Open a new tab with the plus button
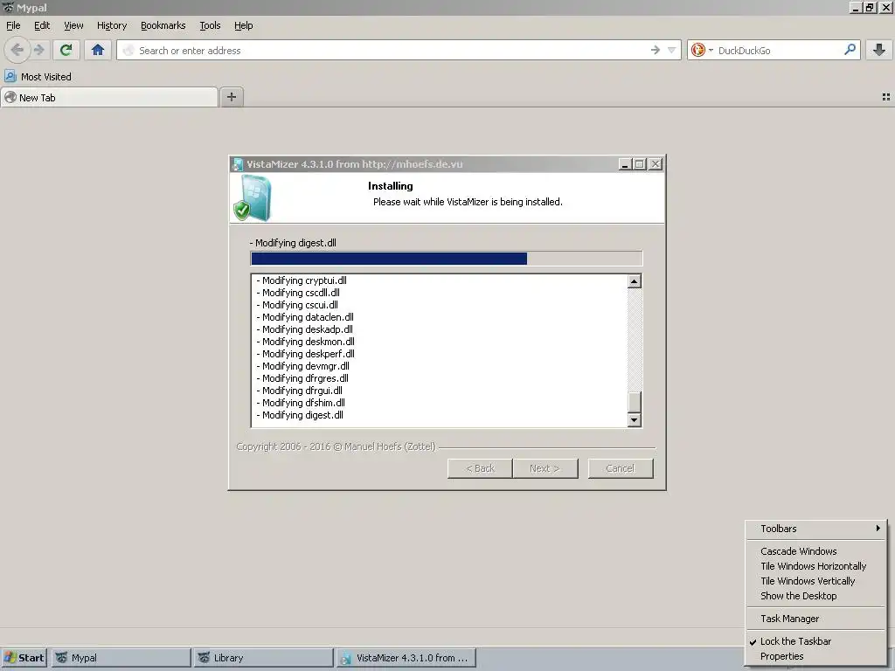 coord(231,97)
